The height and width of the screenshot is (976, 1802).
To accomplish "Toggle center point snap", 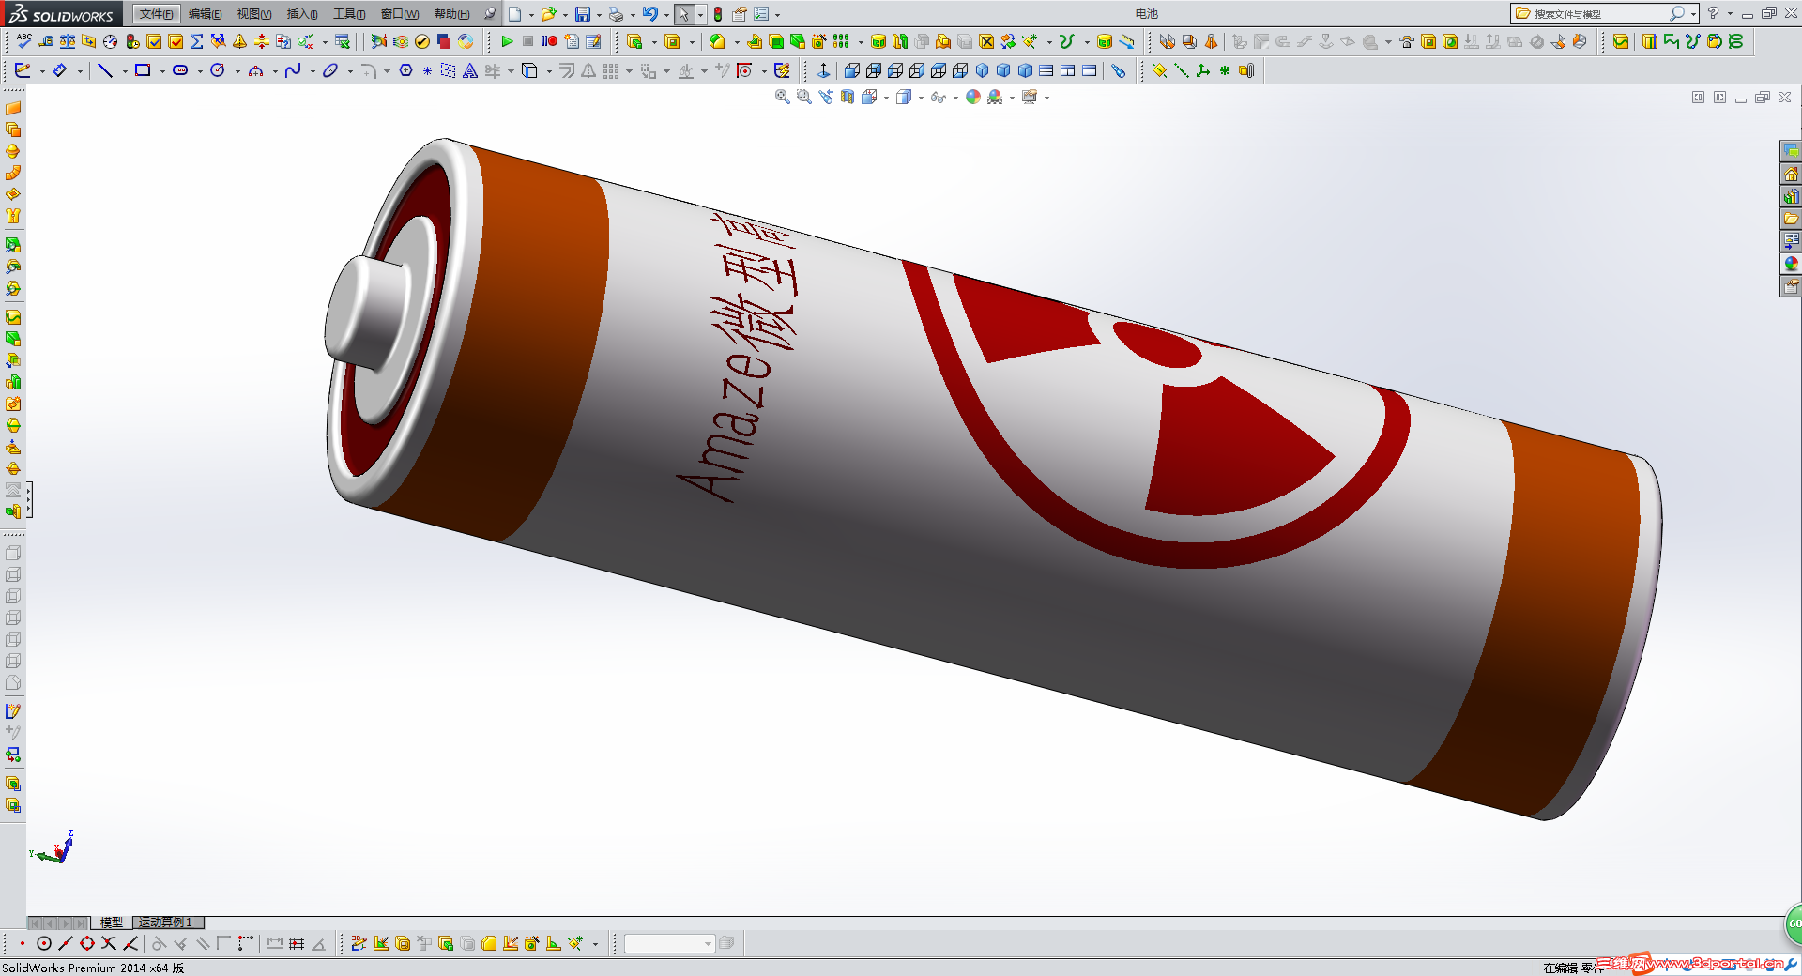I will 44,943.
